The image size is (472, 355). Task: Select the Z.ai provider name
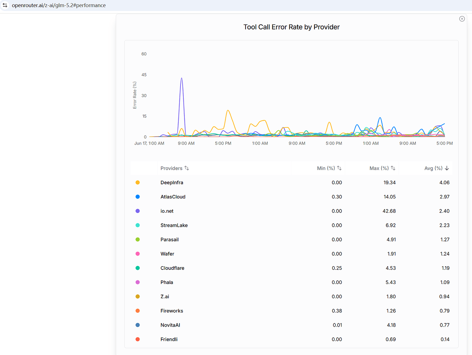pos(165,296)
